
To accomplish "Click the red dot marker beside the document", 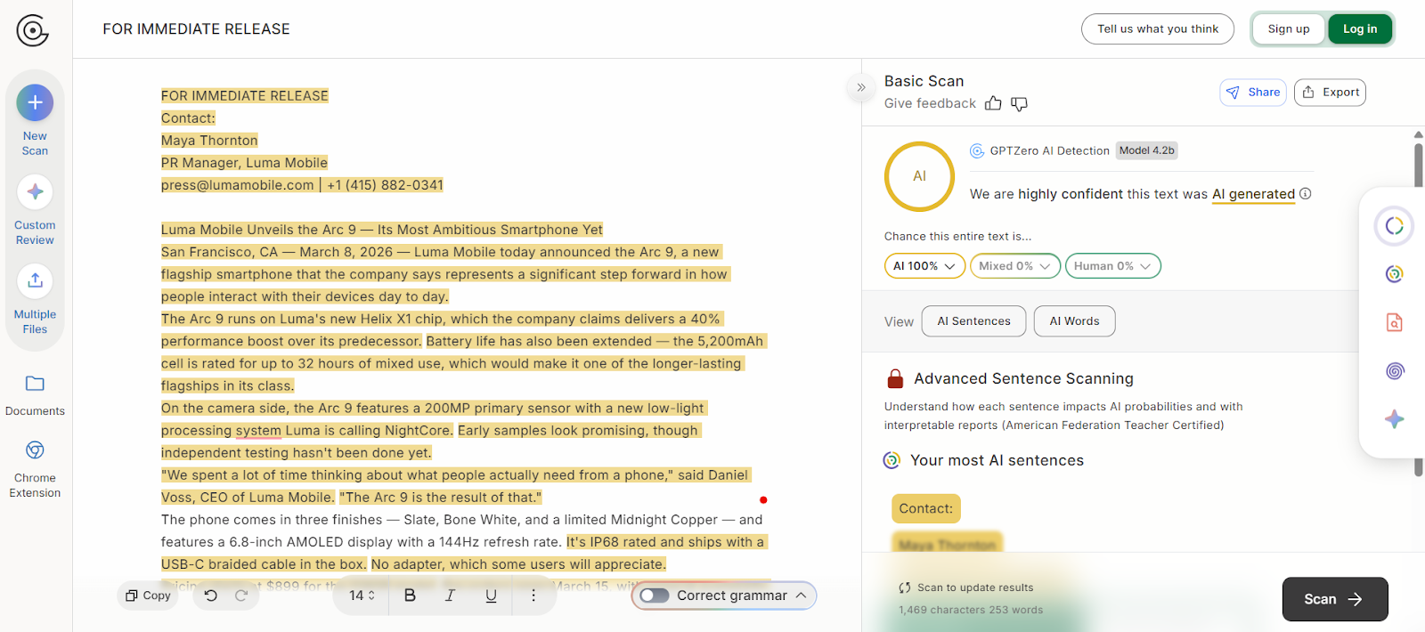I will [x=763, y=500].
